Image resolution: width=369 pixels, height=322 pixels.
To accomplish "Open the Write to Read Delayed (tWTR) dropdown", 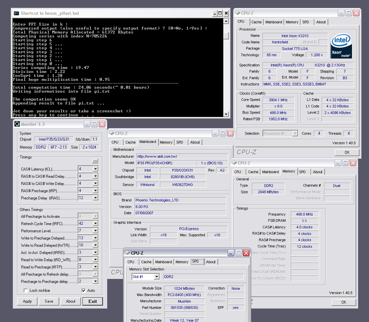I will tap(95, 245).
